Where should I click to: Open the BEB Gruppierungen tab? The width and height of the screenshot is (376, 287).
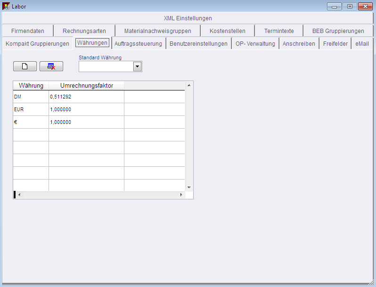[x=338, y=31]
